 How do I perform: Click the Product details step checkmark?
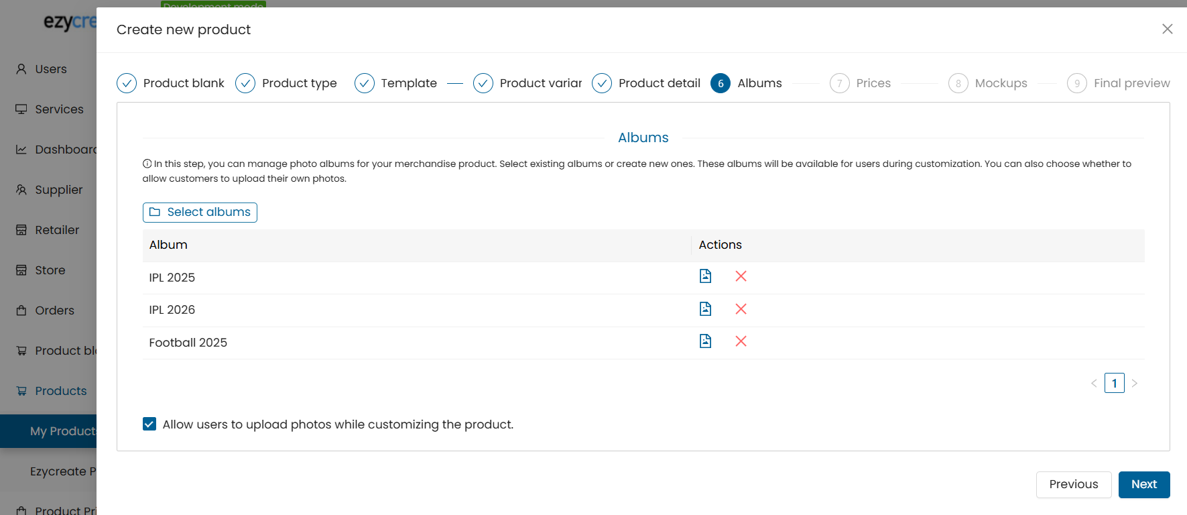click(x=602, y=83)
